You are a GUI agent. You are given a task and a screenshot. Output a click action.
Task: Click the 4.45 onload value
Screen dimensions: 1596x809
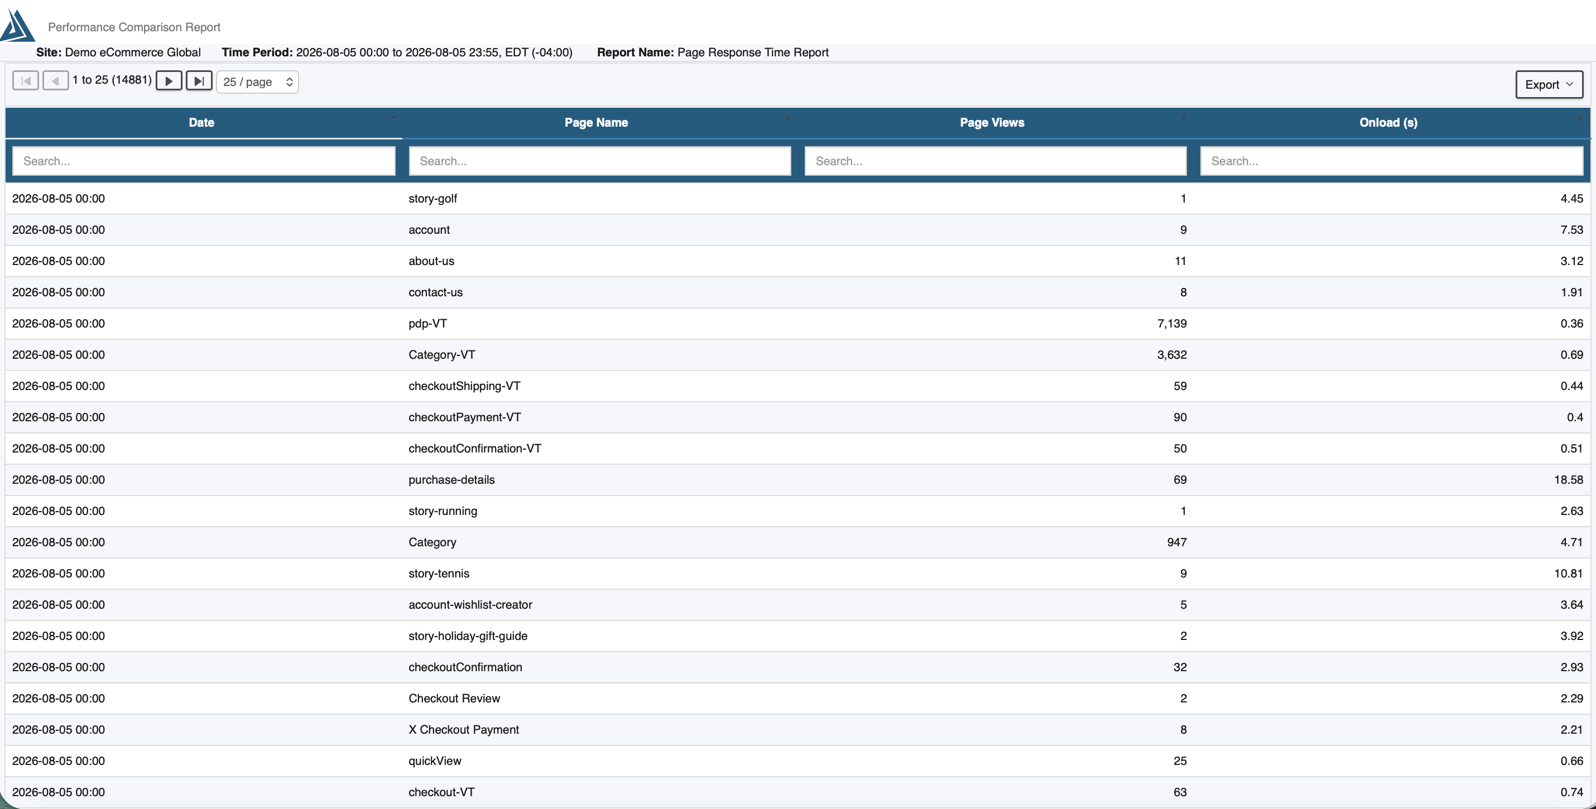[x=1571, y=198]
